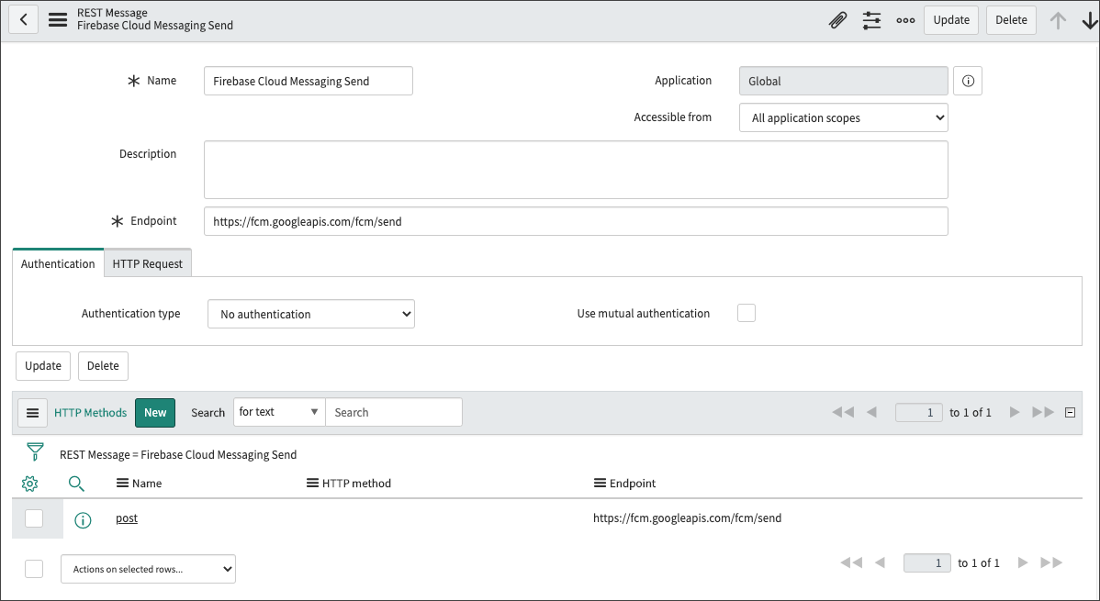This screenshot has height=601, width=1100.
Task: Enable Use mutual authentication checkbox
Action: (746, 313)
